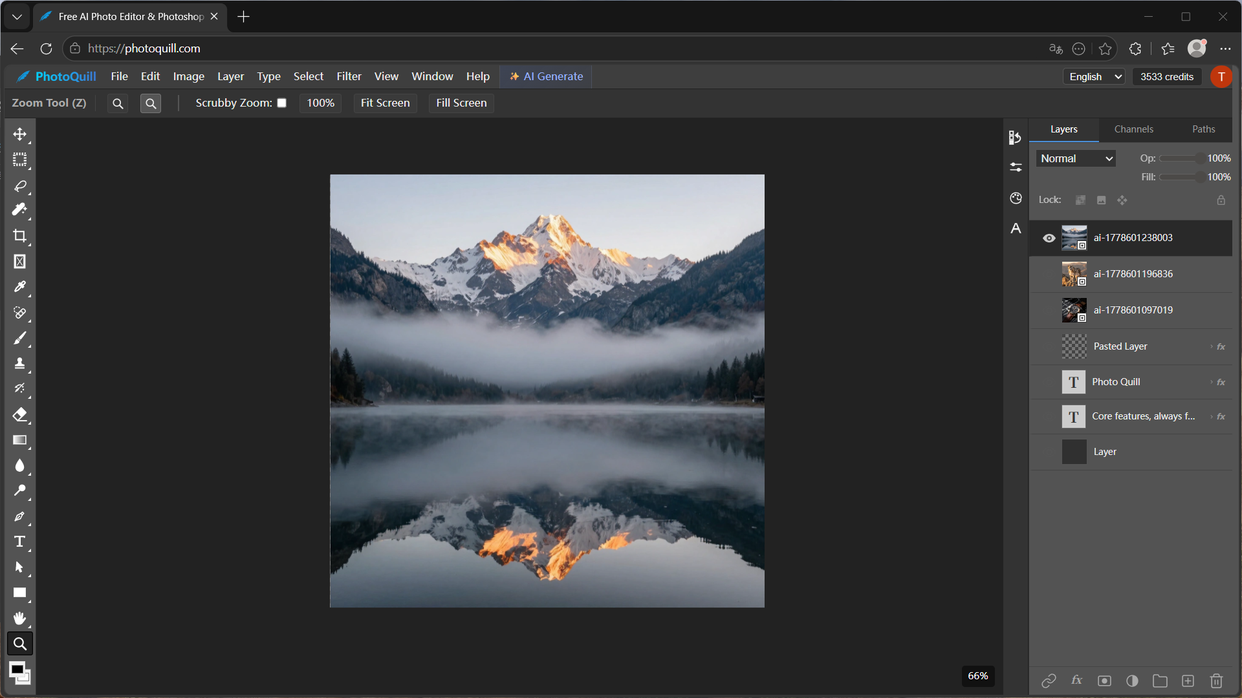Select the Brush tool

(20, 338)
